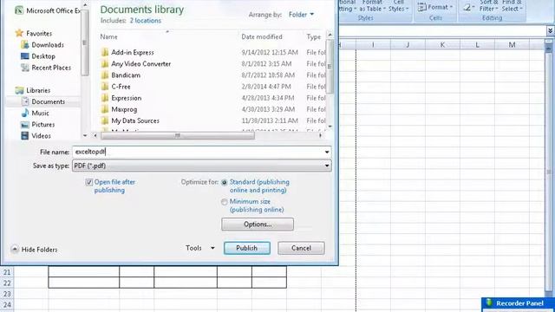Click in the File name text field

[x=198, y=153]
